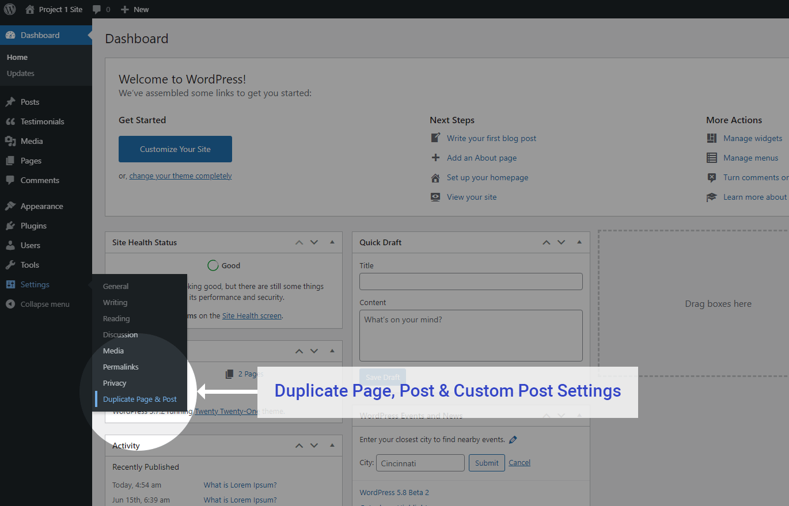Viewport: 789px width, 506px height.
Task: Click the pencil icon to edit the city
Action: coord(513,440)
